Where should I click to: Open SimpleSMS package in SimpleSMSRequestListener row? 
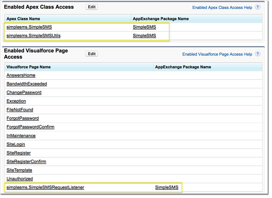click(x=167, y=188)
